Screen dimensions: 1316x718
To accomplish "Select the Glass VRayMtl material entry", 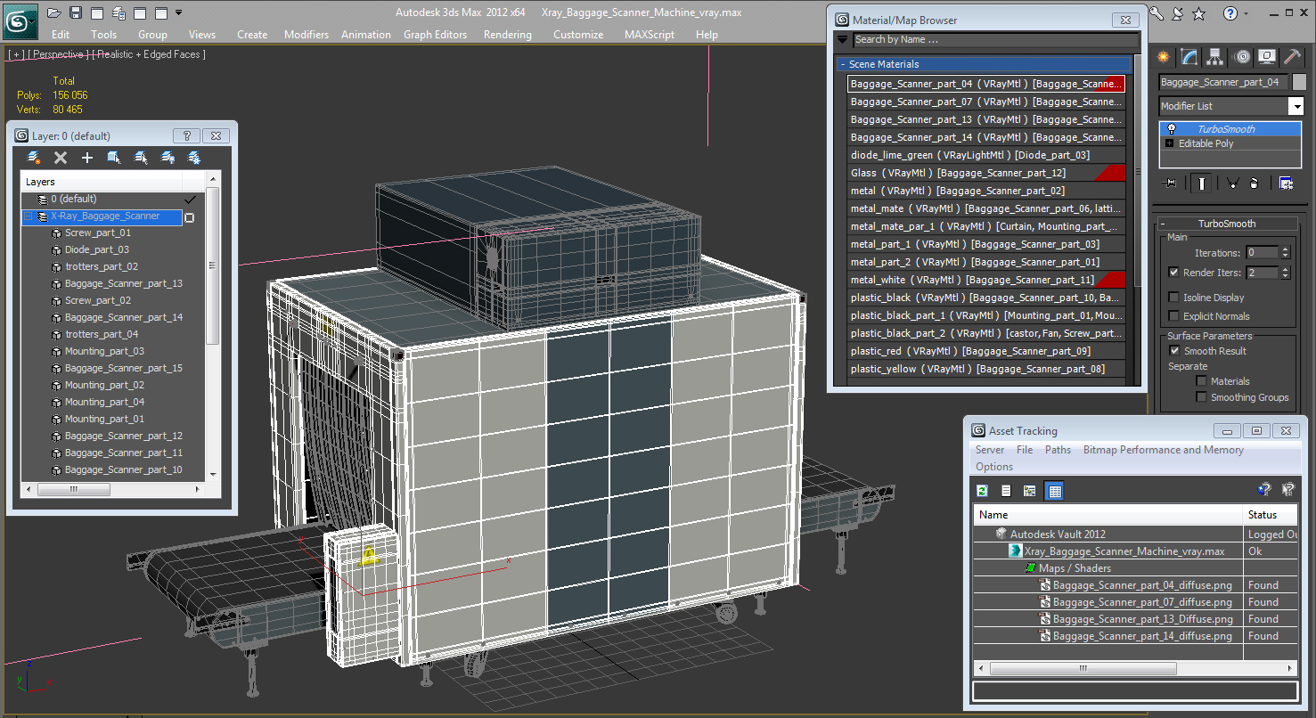I will pos(986,173).
